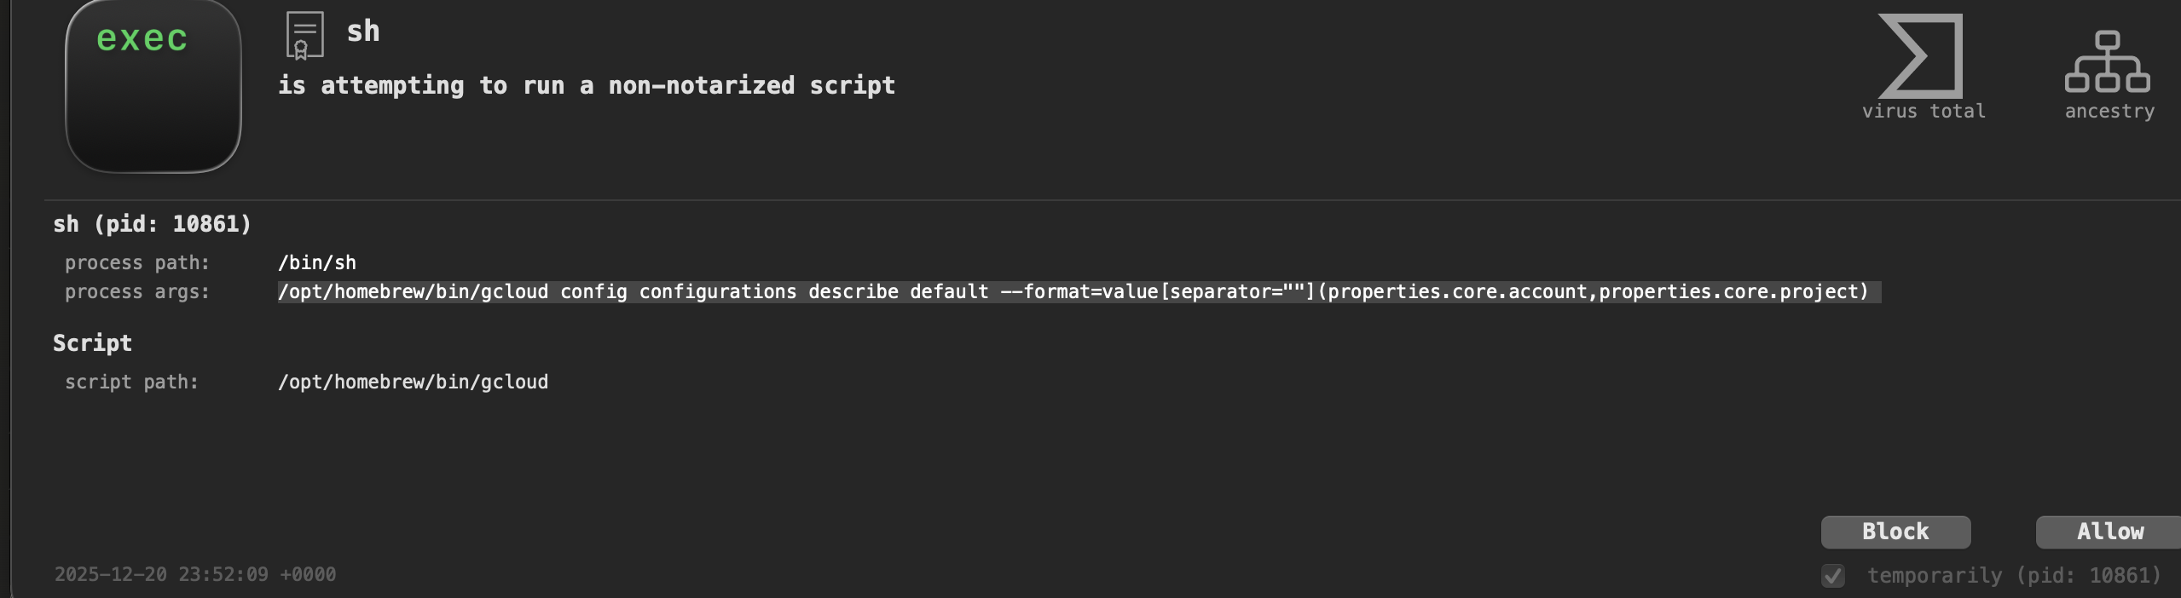Click the "sh (pid: 10861)" heading
Image resolution: width=2181 pixels, height=598 pixels.
(x=153, y=224)
